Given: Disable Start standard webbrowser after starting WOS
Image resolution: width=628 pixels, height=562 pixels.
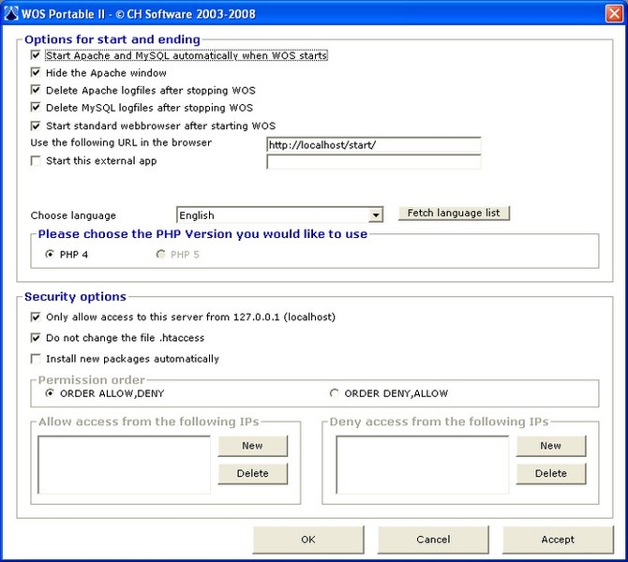Looking at the screenshot, I should pyautogui.click(x=37, y=126).
